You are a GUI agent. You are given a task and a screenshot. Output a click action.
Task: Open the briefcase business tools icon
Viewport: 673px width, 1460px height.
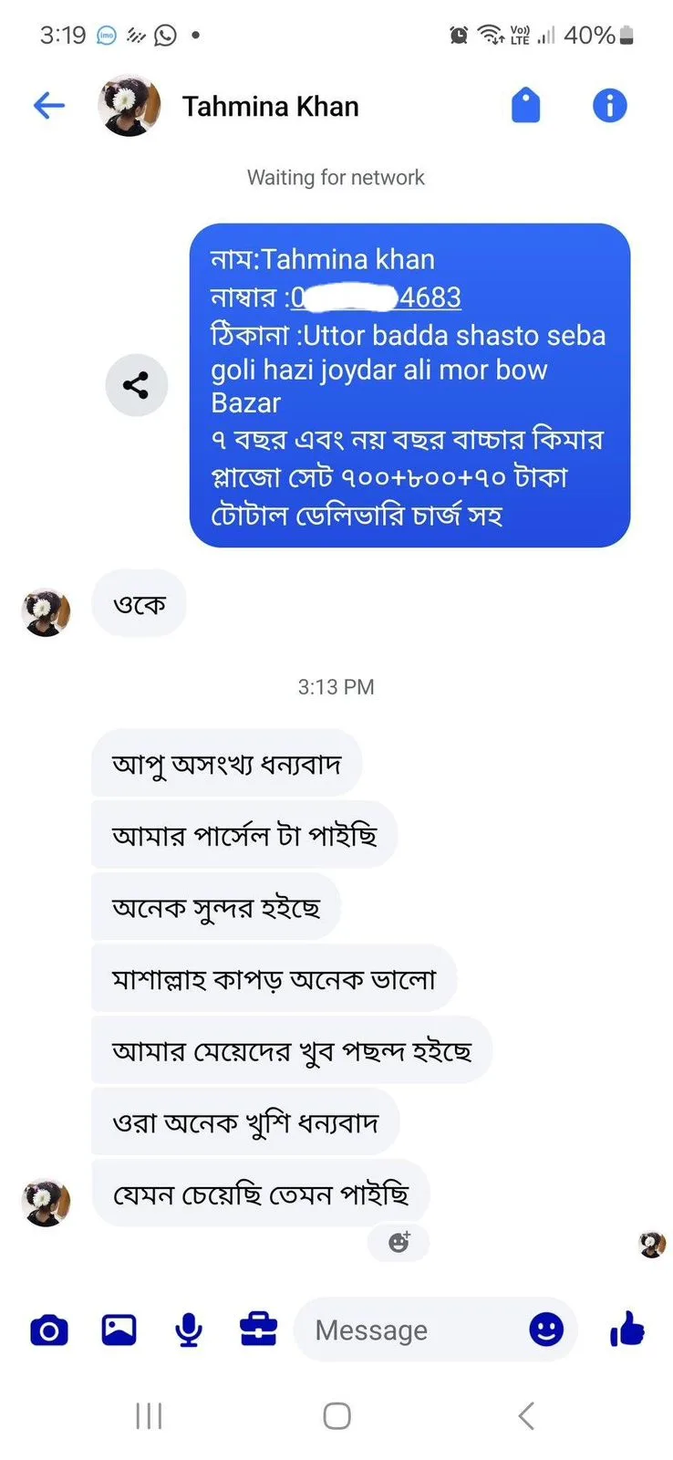click(258, 1330)
